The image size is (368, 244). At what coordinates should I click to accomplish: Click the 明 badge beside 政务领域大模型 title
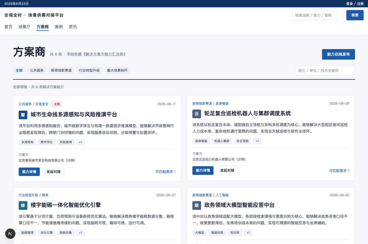coord(197,206)
